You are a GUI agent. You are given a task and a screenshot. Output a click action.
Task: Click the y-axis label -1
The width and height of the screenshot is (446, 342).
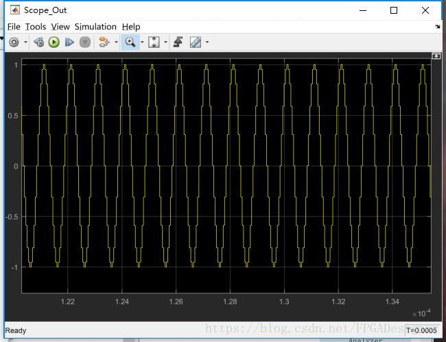coord(14,267)
